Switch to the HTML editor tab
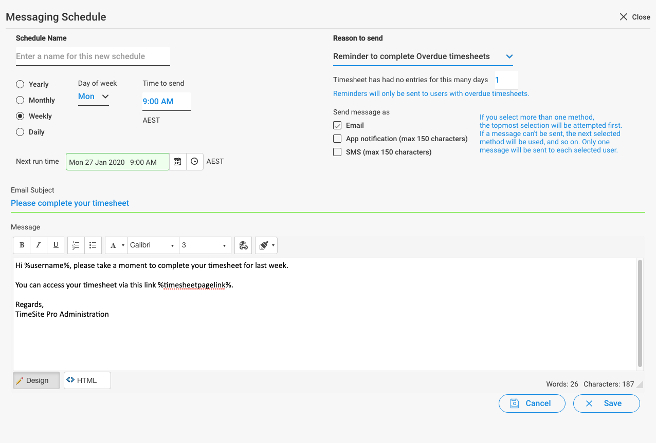Image resolution: width=656 pixels, height=443 pixels. pos(87,380)
